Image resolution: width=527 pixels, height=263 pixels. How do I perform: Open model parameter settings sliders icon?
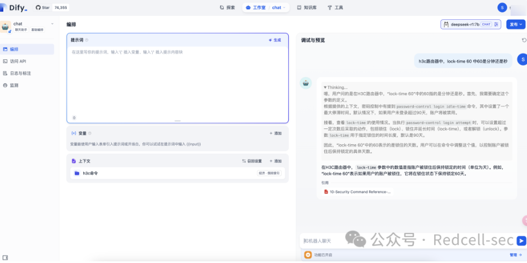click(496, 24)
